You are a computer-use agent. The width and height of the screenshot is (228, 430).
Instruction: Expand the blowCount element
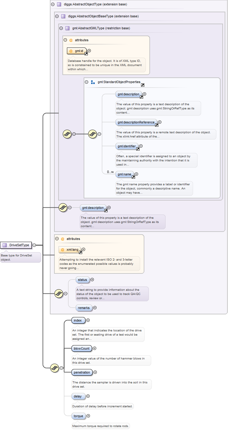pyautogui.click(x=94, y=348)
